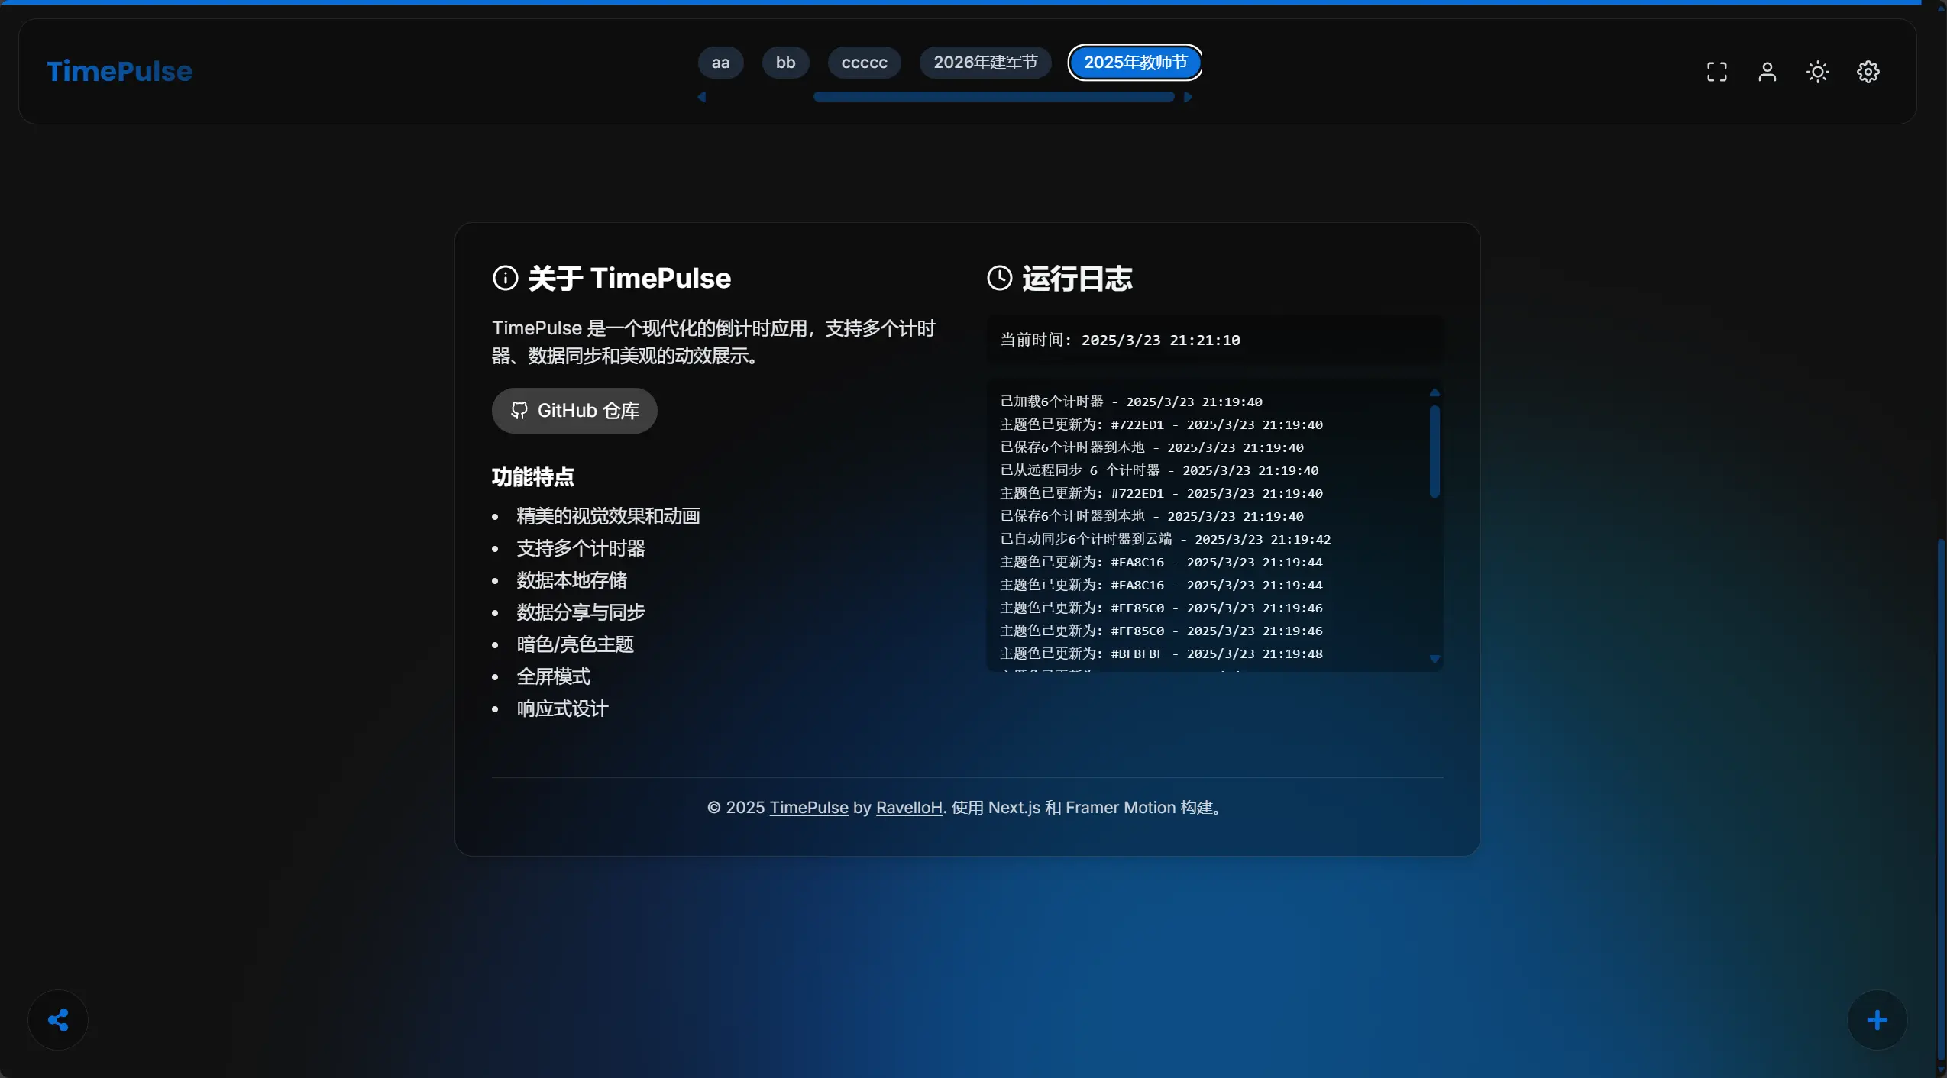
Task: Select the aa timer tab
Action: 720,63
